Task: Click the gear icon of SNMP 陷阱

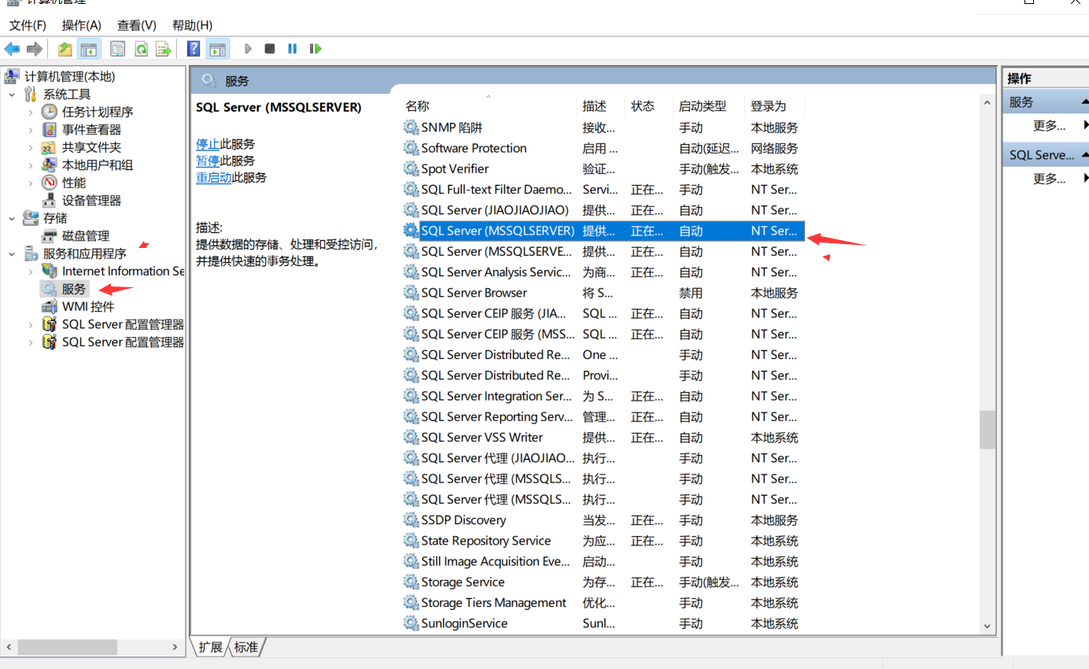Action: [x=411, y=128]
